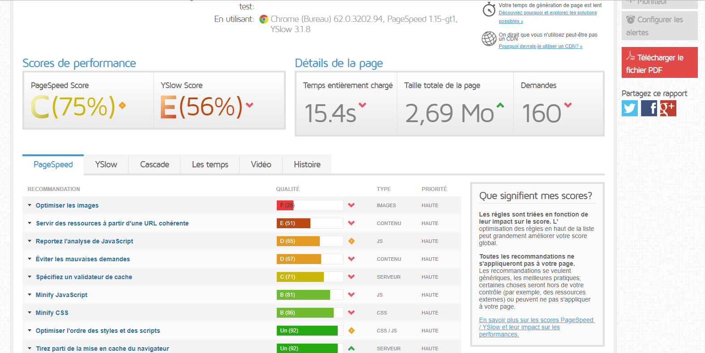The image size is (705, 353).
Task: Click the red arrow beside 160 requests
Action: pos(568,105)
